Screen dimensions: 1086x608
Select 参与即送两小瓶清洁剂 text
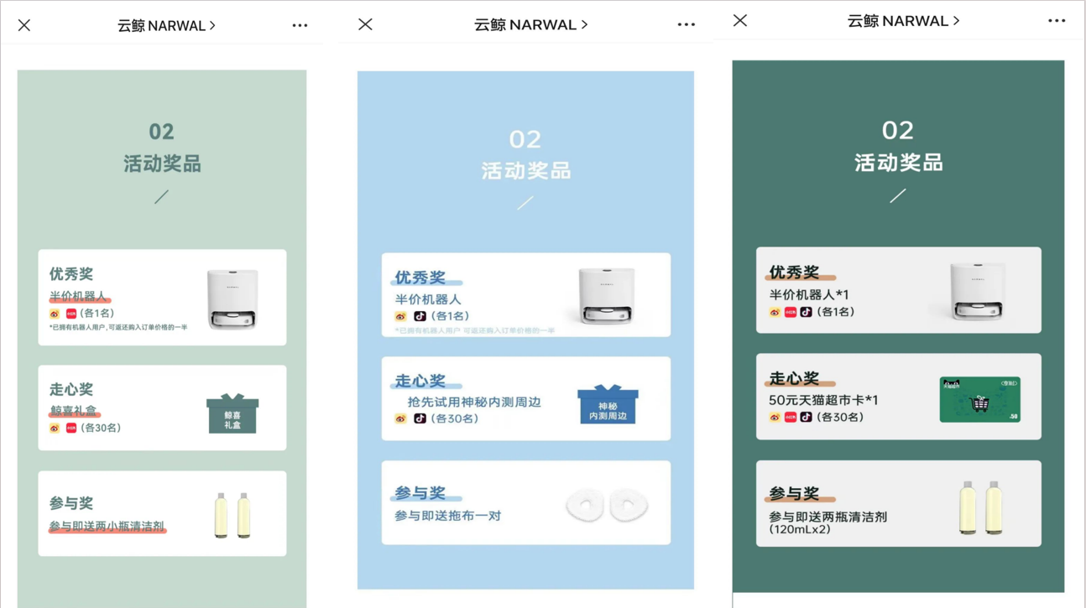107,527
